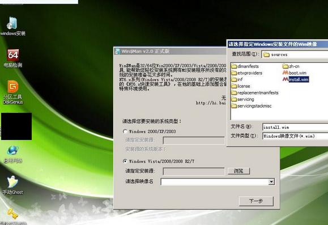Click the 浏览 browse button
The image size is (328, 225).
[238, 171]
